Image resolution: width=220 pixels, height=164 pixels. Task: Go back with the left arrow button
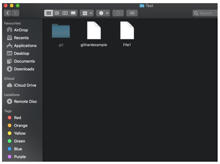pos(7,13)
